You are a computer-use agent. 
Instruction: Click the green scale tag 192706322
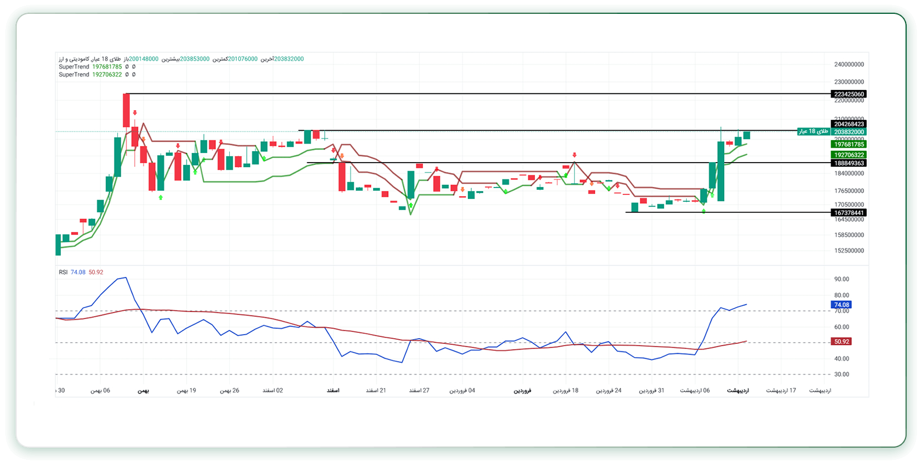pyautogui.click(x=849, y=155)
